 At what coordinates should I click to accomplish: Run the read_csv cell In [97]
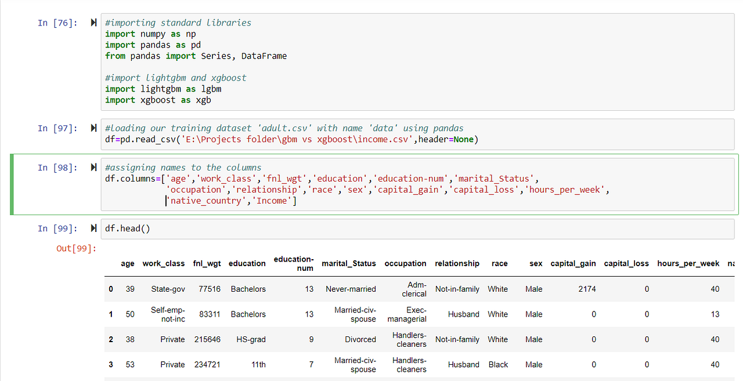tap(93, 128)
